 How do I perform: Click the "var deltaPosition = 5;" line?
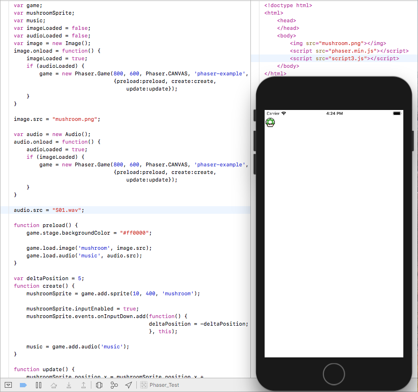pos(49,278)
